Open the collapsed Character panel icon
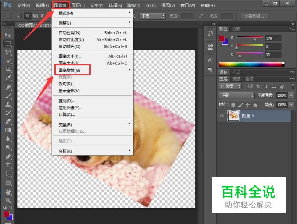 (x=210, y=60)
